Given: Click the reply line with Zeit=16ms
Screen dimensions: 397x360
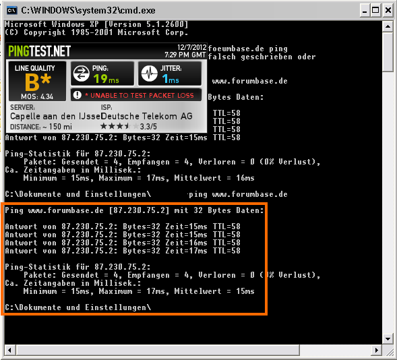Looking at the screenshot, I should point(123,243).
